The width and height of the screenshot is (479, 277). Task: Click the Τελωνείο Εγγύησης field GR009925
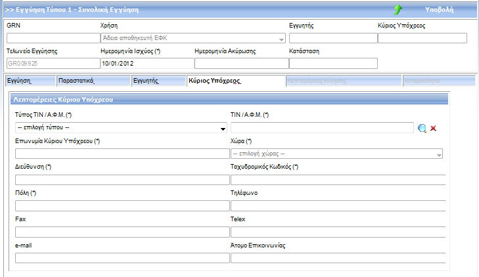[x=53, y=64]
